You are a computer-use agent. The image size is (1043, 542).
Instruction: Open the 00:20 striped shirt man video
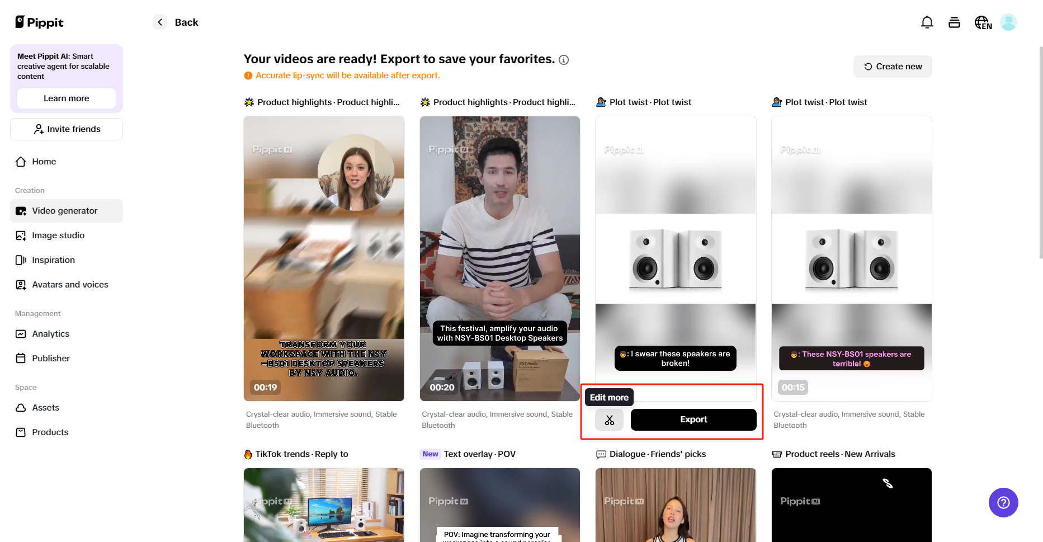click(x=500, y=258)
